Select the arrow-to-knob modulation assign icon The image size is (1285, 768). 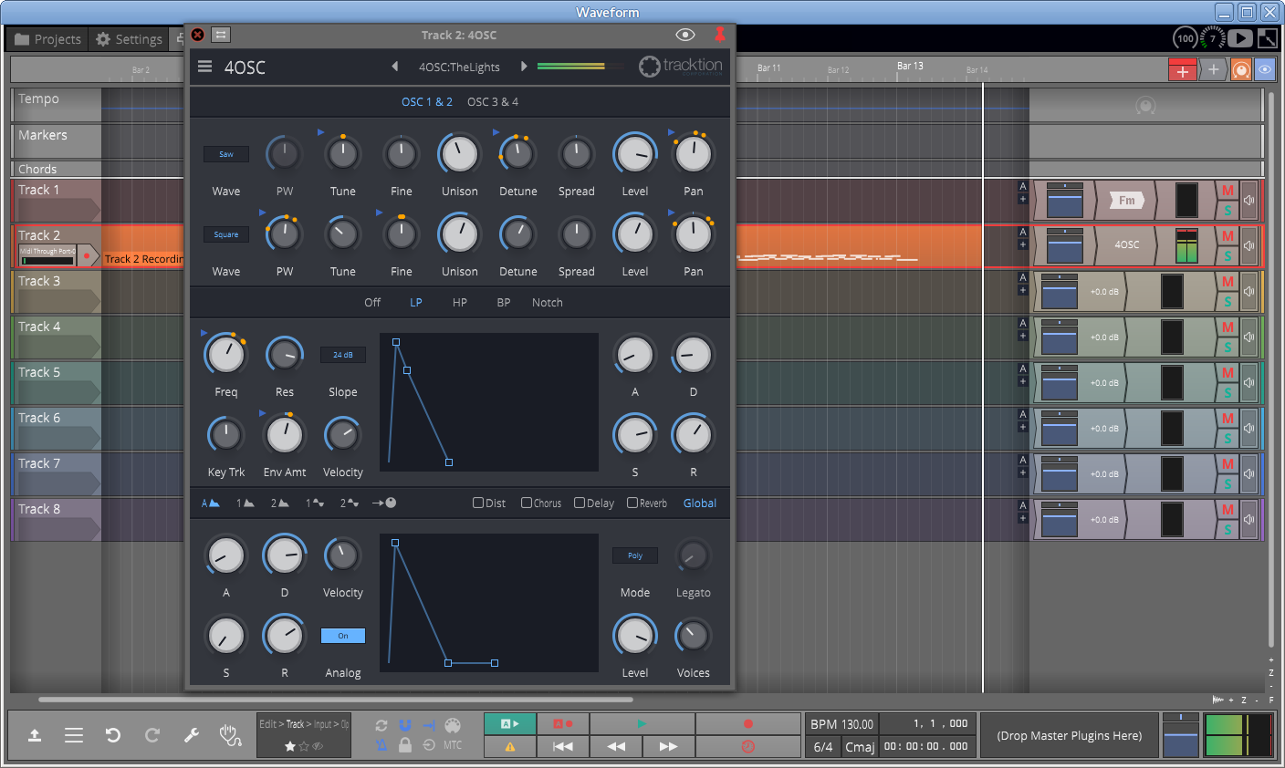[384, 503]
